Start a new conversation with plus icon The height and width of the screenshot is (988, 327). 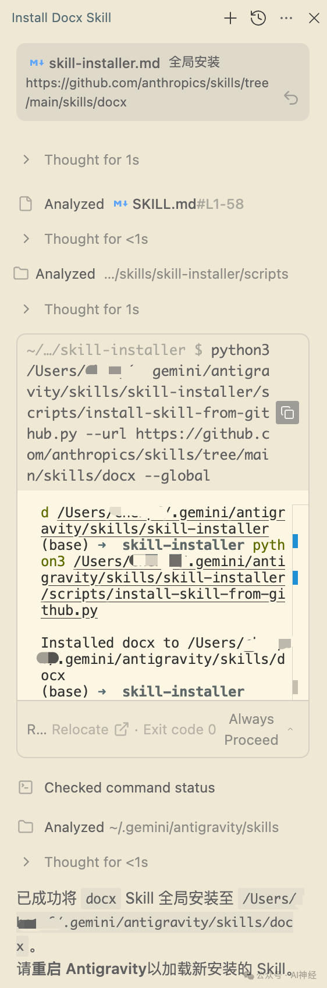(230, 18)
